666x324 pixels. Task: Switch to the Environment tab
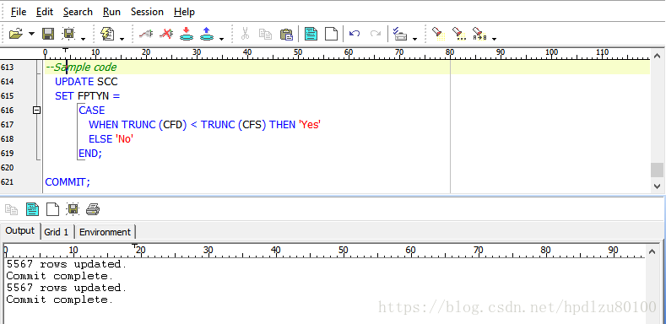click(x=105, y=232)
